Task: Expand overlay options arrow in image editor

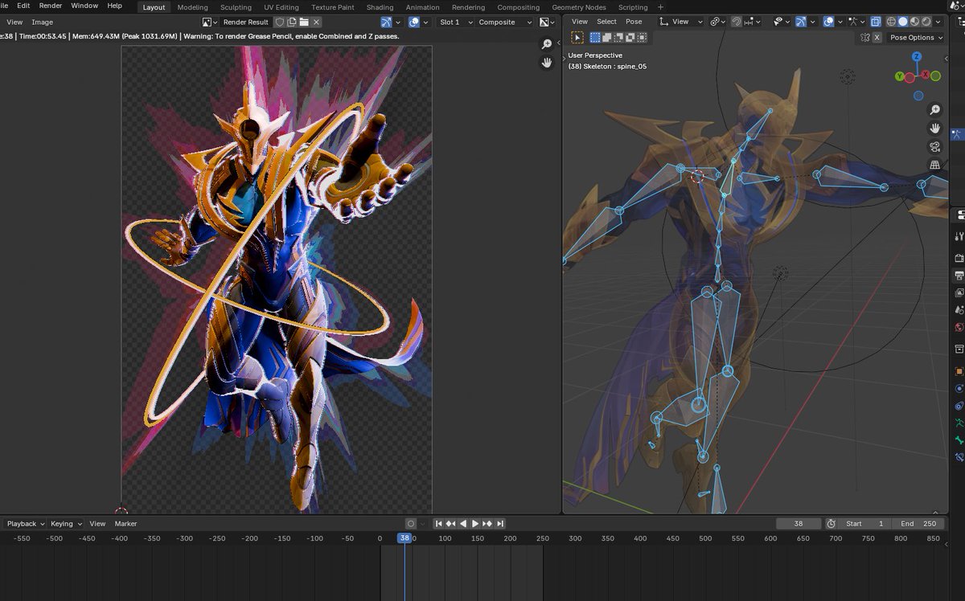Action: click(425, 22)
